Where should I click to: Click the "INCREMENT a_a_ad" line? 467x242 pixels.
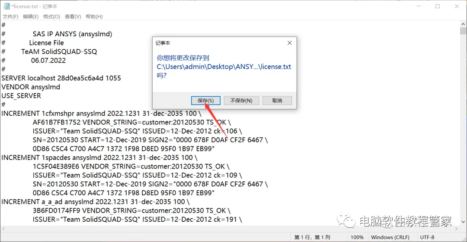point(95,201)
